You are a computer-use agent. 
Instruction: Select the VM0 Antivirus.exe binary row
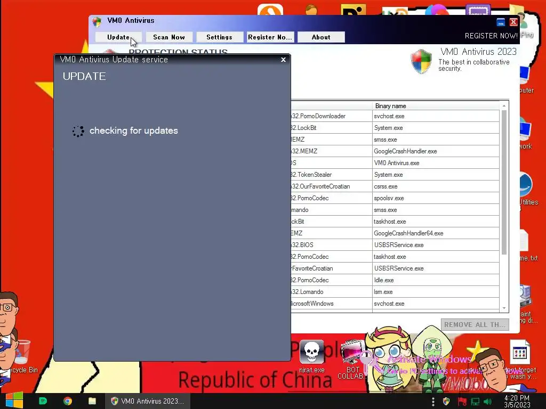click(x=436, y=163)
